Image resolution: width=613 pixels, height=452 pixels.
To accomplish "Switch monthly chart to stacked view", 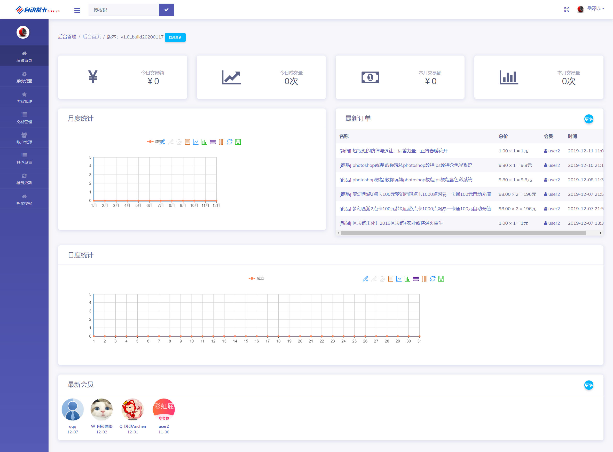I will tap(213, 142).
